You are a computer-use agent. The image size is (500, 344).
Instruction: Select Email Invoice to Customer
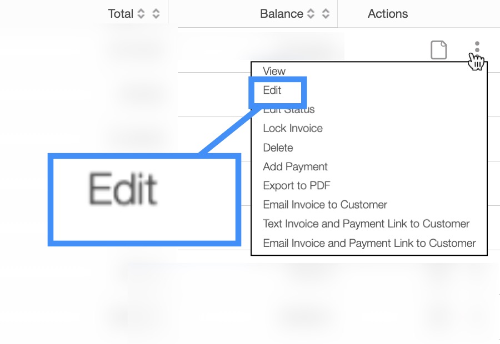[325, 205]
